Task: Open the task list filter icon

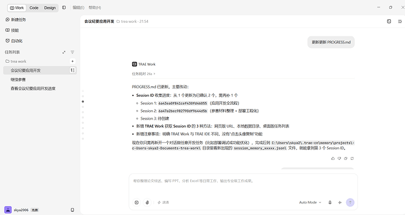Action: click(73, 52)
